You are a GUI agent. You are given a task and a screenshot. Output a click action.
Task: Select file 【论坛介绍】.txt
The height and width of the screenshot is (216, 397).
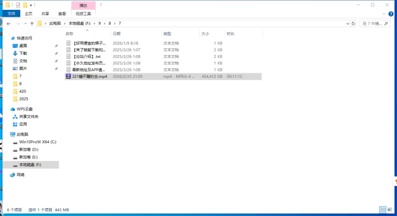coord(163,56)
